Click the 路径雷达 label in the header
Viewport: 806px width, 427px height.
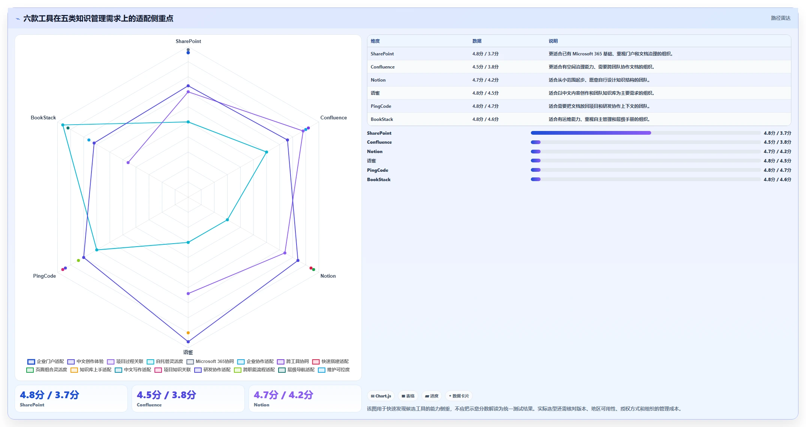coord(781,18)
